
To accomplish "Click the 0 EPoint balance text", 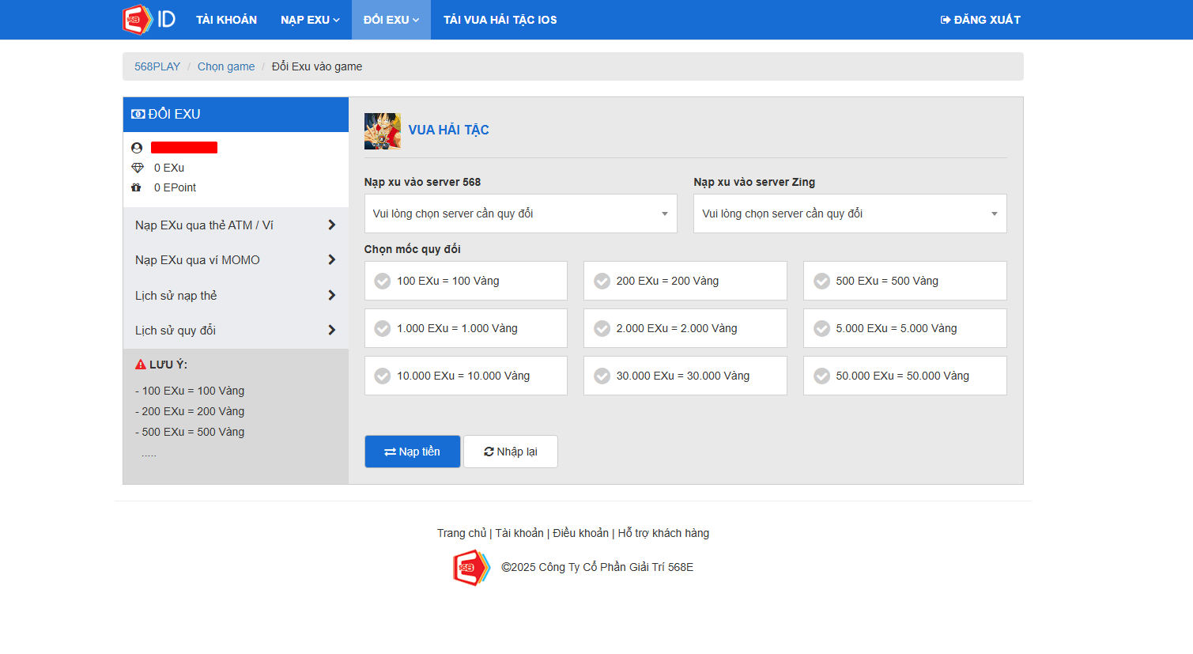I will click(175, 187).
